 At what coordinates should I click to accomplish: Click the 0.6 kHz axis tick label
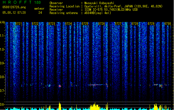[2, 105]
